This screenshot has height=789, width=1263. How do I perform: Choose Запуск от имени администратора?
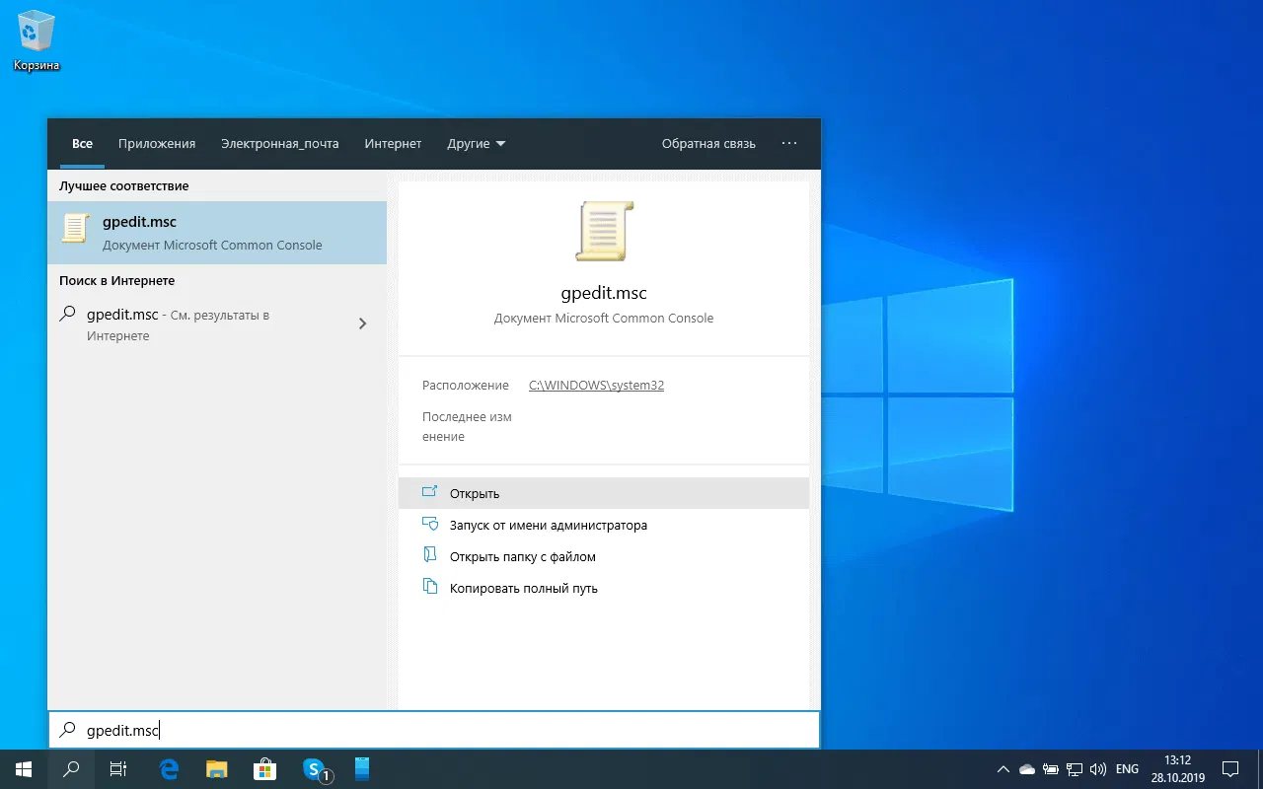(x=548, y=525)
